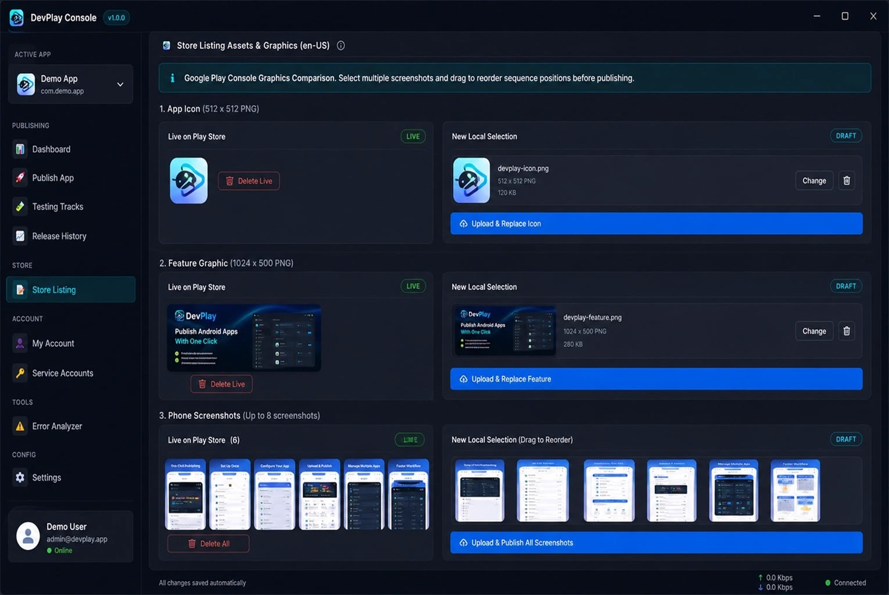Remove devplay-icon.png with trash icon
The width and height of the screenshot is (889, 595).
(x=847, y=181)
